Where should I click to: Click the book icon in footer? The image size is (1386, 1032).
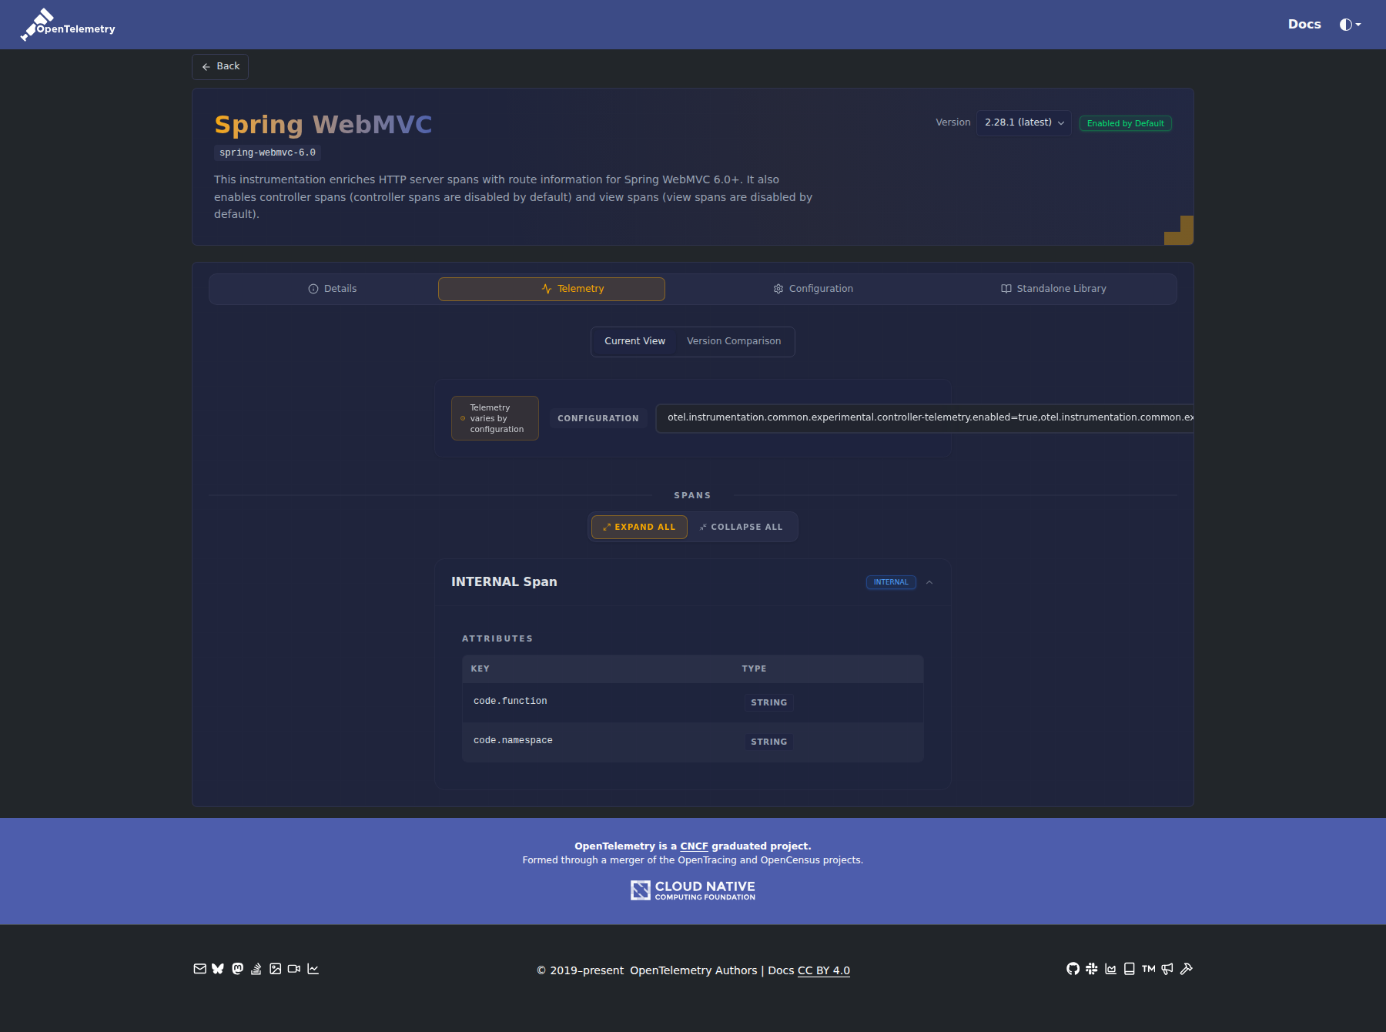pos(1130,969)
